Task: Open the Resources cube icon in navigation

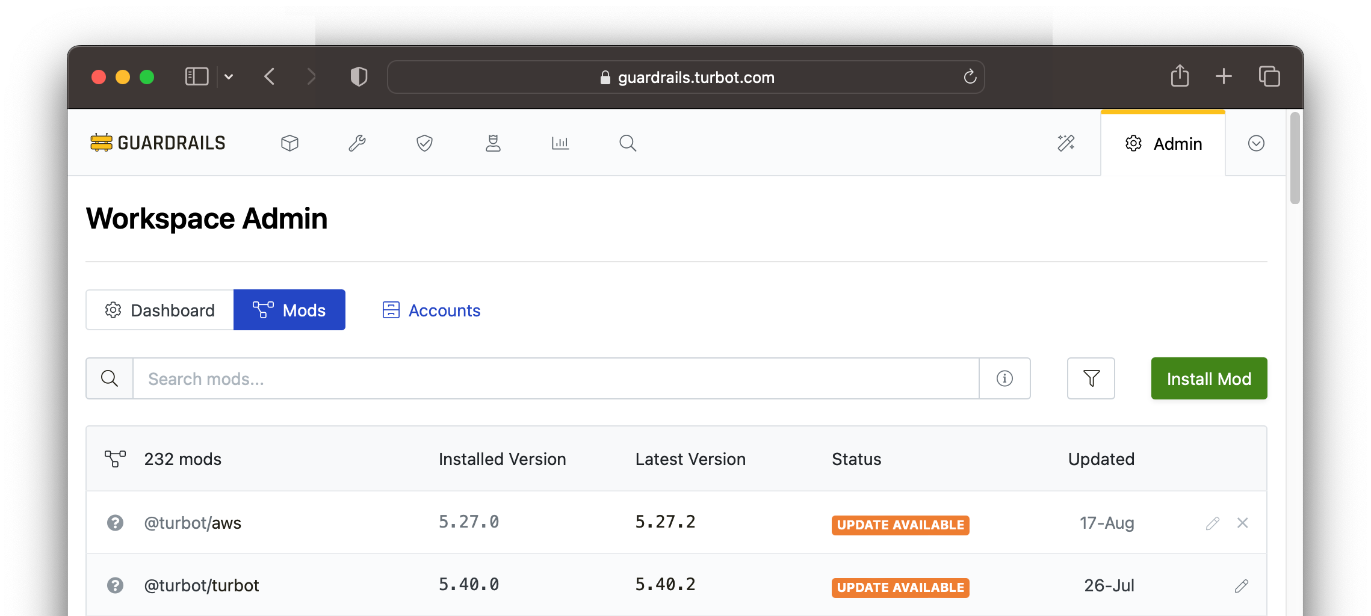Action: pos(290,143)
